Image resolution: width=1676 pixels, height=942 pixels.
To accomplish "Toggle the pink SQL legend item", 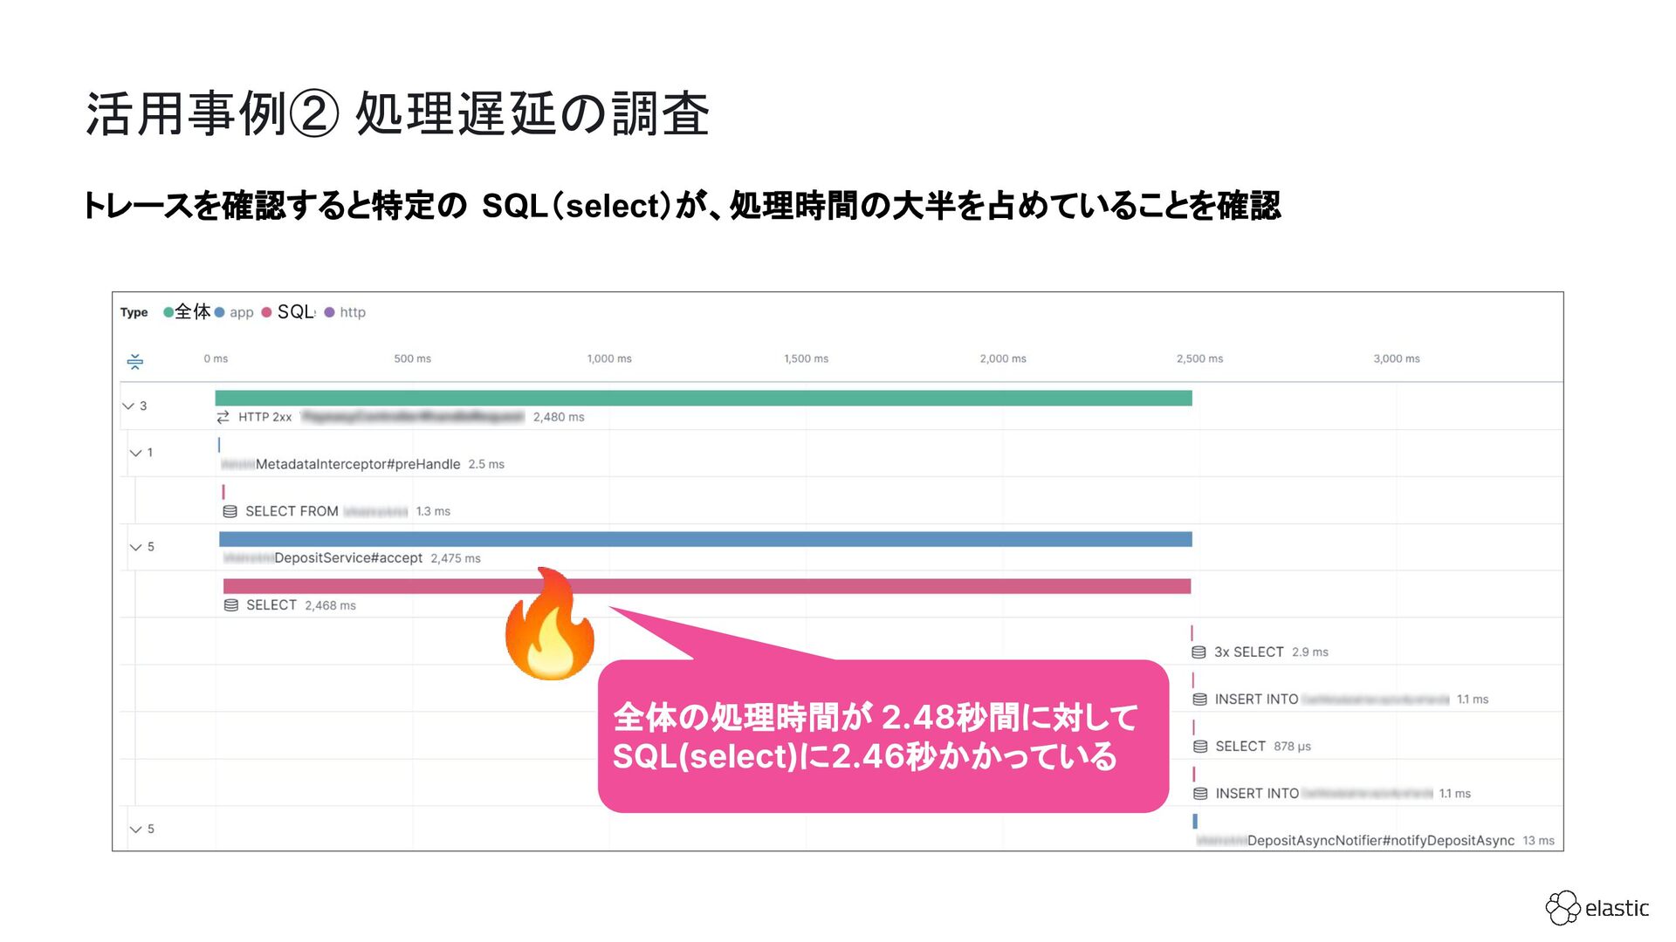I will (x=288, y=312).
